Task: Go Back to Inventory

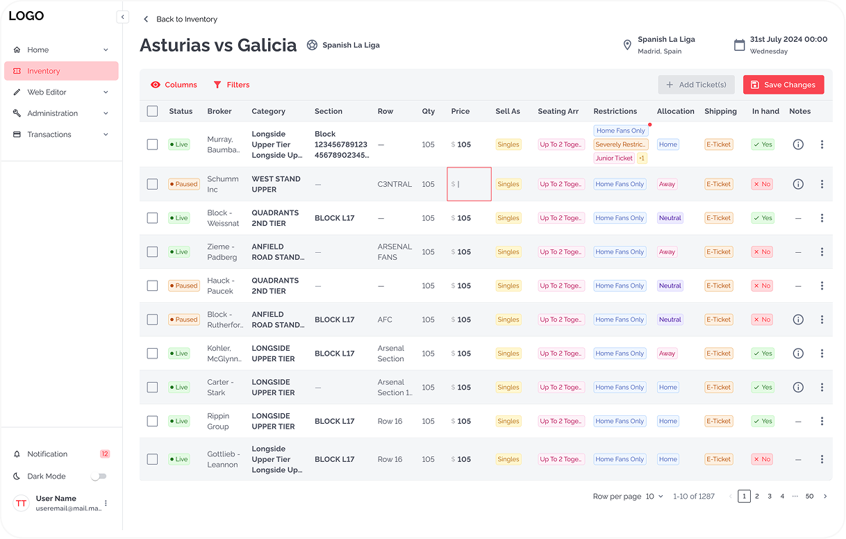Action: 181,19
